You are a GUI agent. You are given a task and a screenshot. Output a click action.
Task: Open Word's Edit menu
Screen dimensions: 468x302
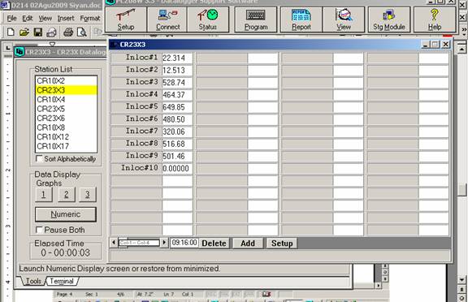click(x=28, y=19)
